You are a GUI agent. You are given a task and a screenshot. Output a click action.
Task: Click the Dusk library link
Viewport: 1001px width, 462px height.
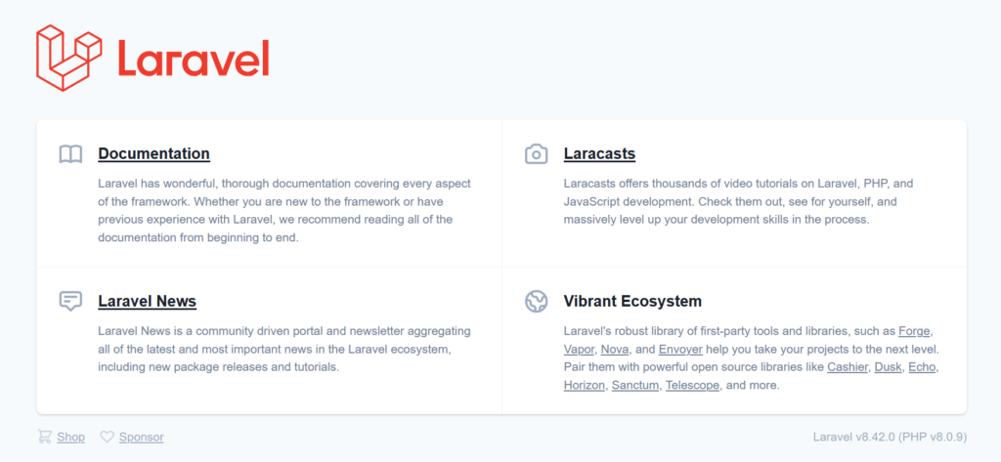click(x=888, y=367)
